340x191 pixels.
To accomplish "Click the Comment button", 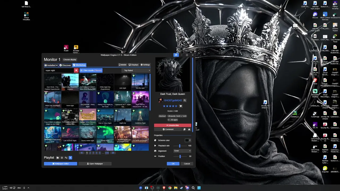I will click(x=168, y=129).
